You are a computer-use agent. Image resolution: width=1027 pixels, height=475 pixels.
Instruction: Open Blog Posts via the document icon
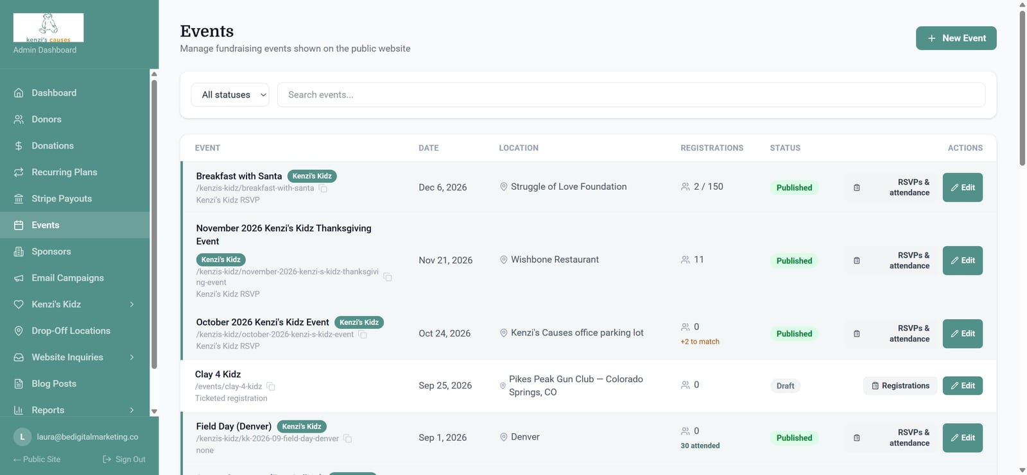[x=19, y=383]
